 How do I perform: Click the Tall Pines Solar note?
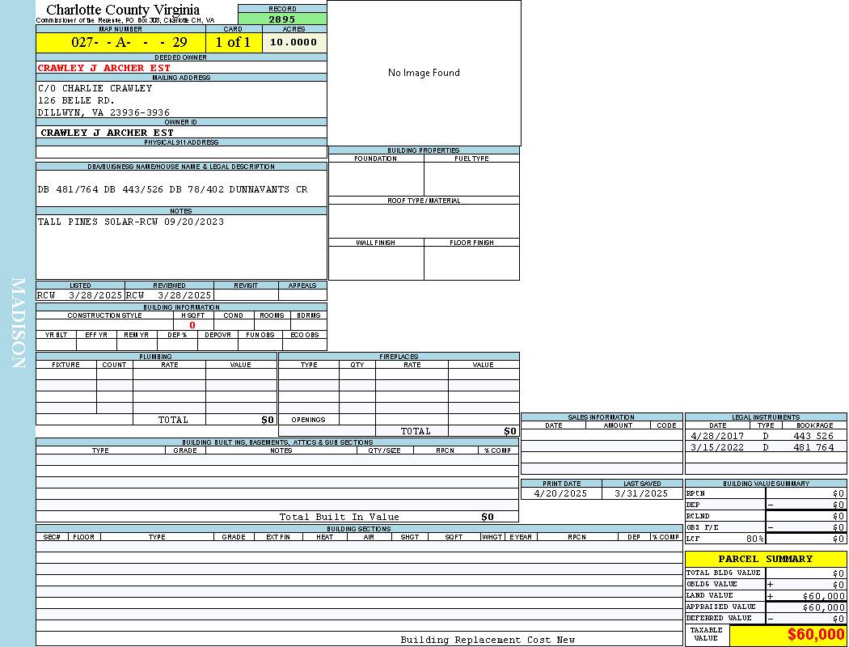click(x=131, y=222)
